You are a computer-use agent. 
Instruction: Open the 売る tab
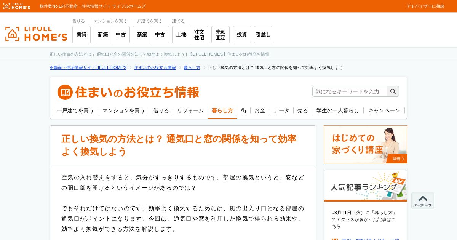[x=303, y=110]
